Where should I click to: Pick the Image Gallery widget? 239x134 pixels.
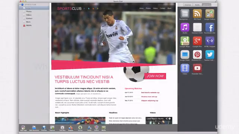tap(210, 14)
